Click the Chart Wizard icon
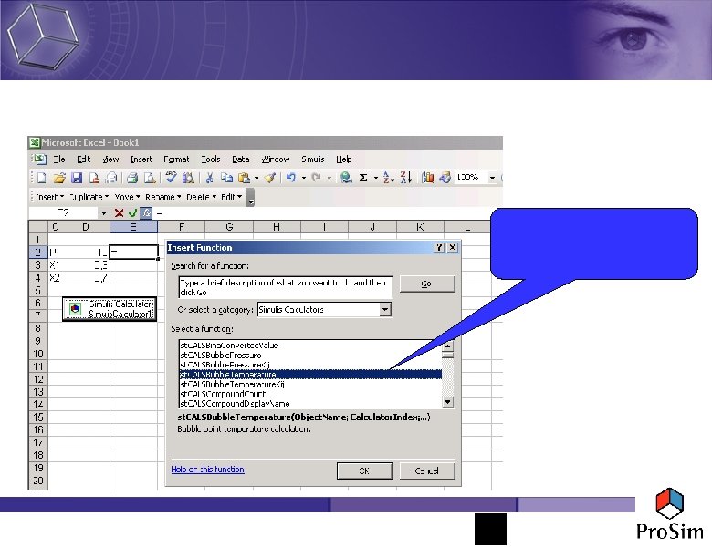Screen dimensions: 712x547 coord(427,178)
